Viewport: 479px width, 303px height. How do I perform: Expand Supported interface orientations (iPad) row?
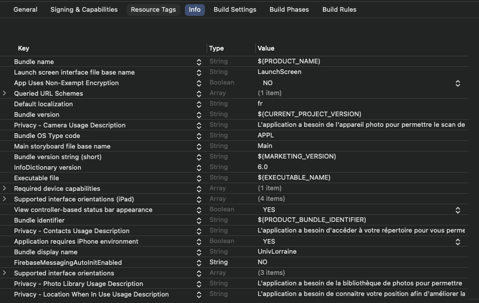coord(5,199)
